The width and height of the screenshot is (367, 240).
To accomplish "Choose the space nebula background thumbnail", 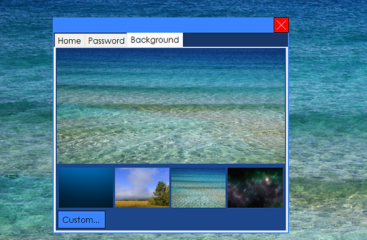I will coord(255,188).
